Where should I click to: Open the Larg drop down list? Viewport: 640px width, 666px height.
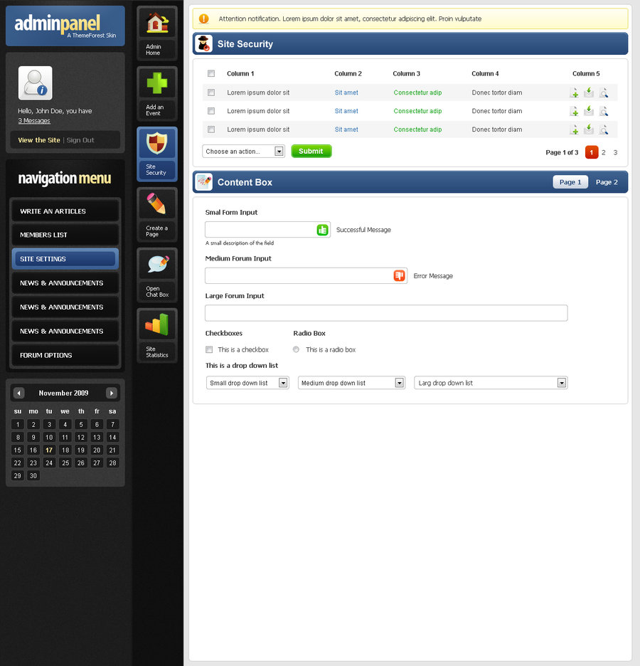pyautogui.click(x=491, y=383)
